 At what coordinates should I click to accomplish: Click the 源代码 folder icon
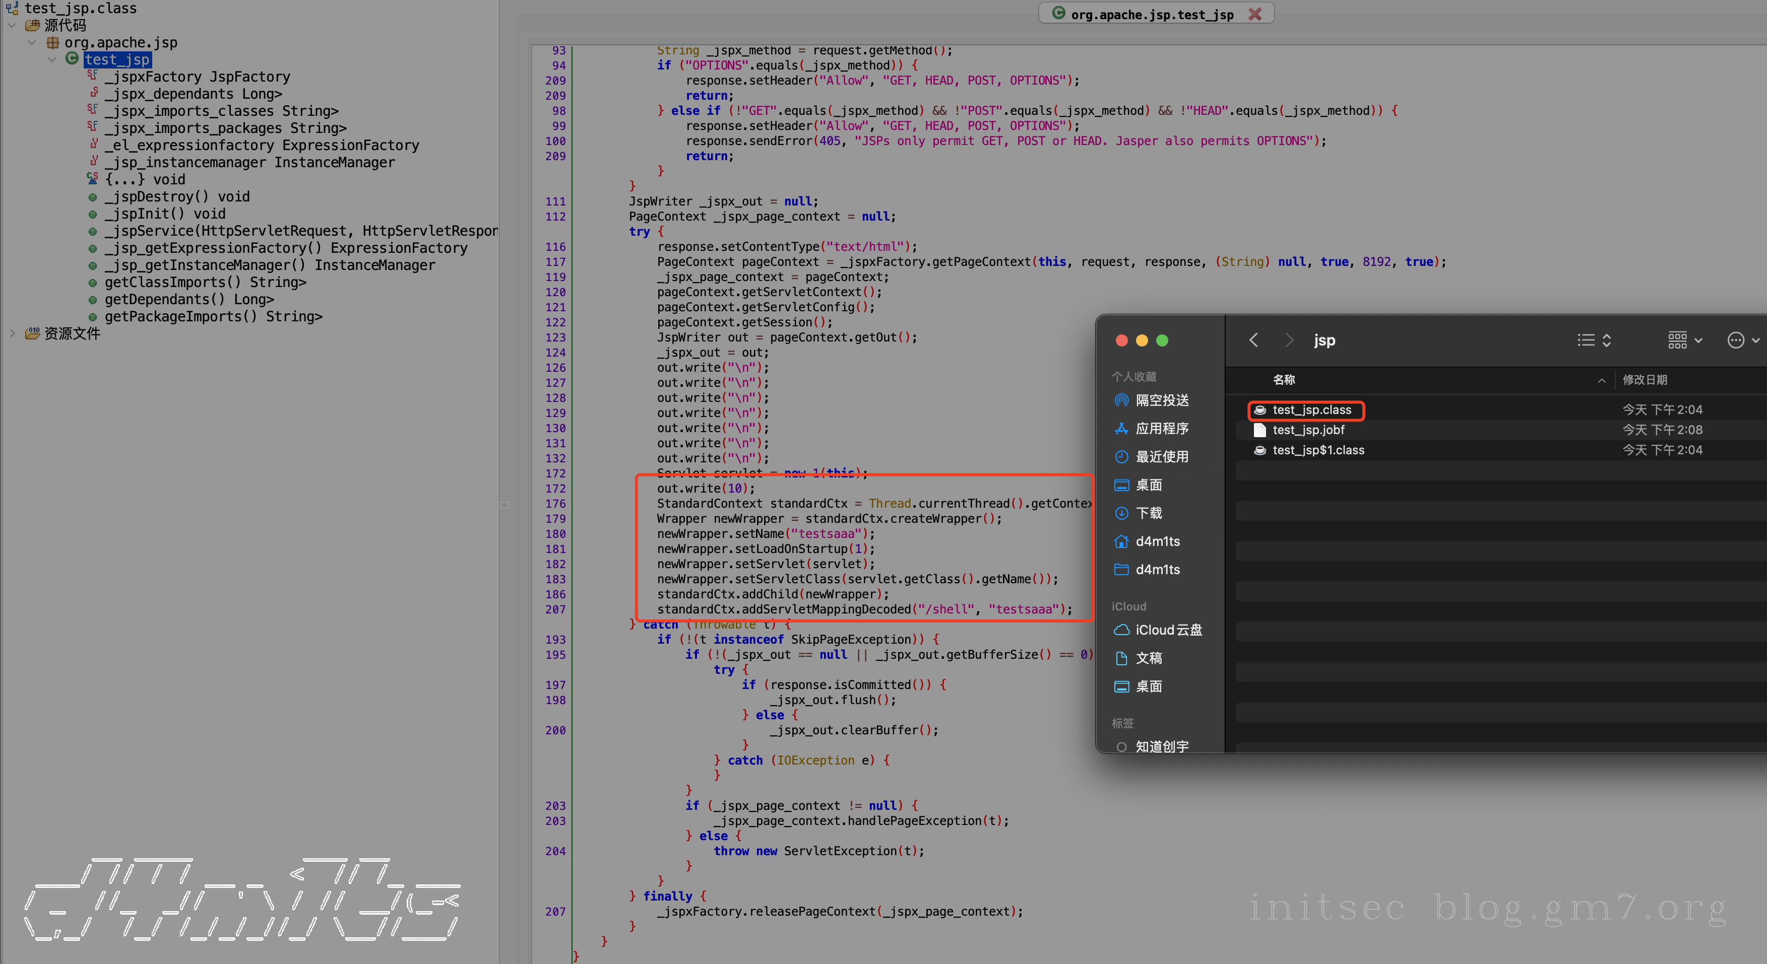tap(32, 25)
